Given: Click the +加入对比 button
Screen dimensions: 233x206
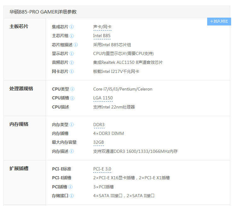Looking at the screenshot, I should 219,21.
